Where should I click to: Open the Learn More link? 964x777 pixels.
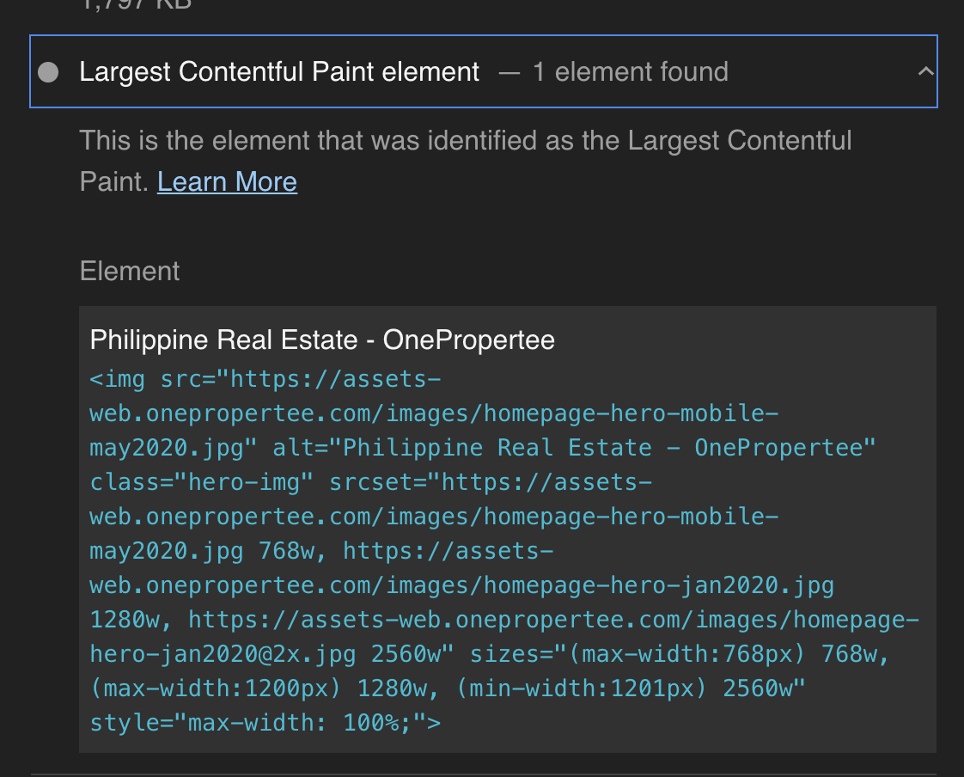227,182
